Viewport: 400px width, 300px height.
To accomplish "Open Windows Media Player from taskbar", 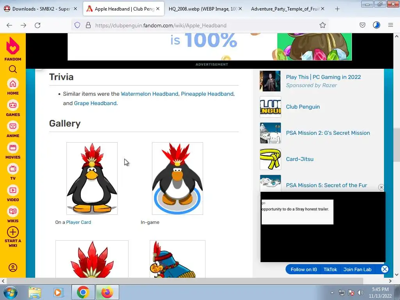I will point(58,293).
